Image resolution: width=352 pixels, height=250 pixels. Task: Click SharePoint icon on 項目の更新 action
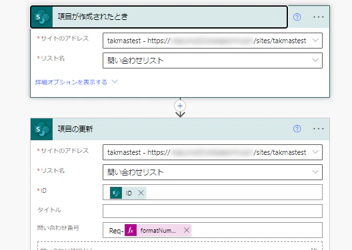pyautogui.click(x=42, y=129)
